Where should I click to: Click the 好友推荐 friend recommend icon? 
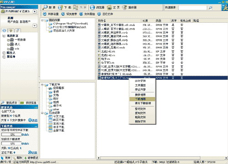63,14
